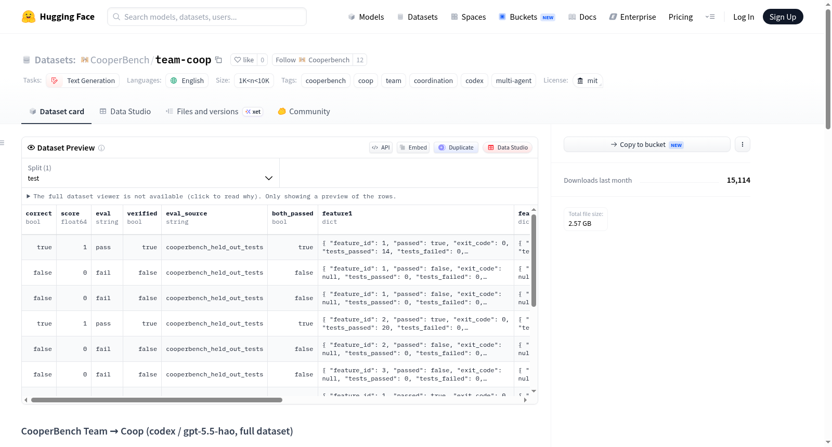
Task: Click the codex tag
Action: (x=474, y=80)
